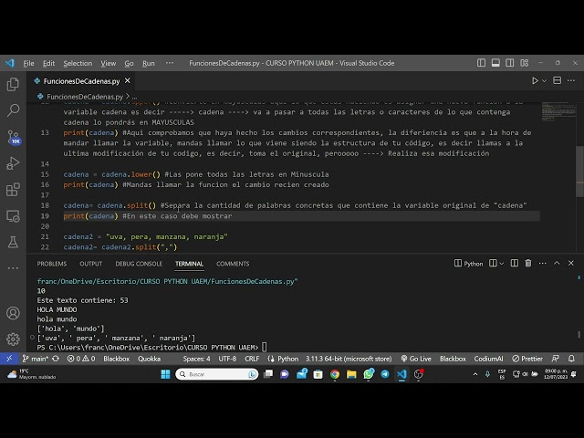
Task: Toggle bottom panel layout
Action: (x=495, y=63)
